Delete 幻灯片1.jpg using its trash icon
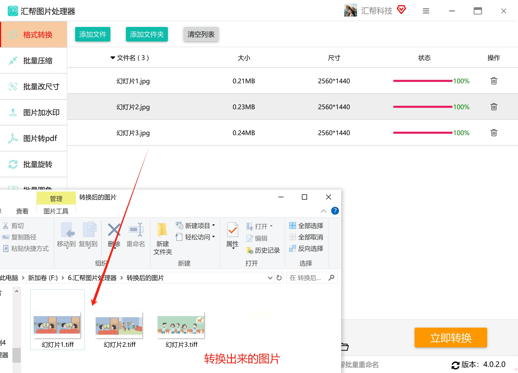The image size is (518, 373). pos(494,81)
